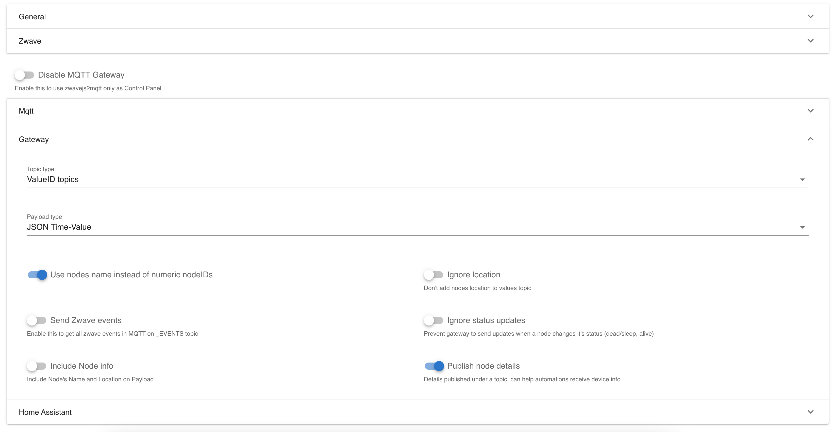Disable Publish node details switch
Screen dimensions: 835x432
point(434,366)
